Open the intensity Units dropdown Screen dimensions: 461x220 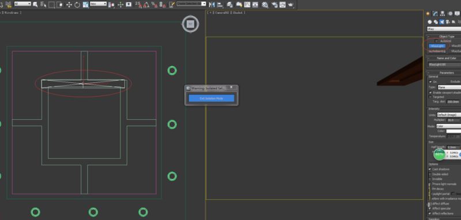coord(449,115)
